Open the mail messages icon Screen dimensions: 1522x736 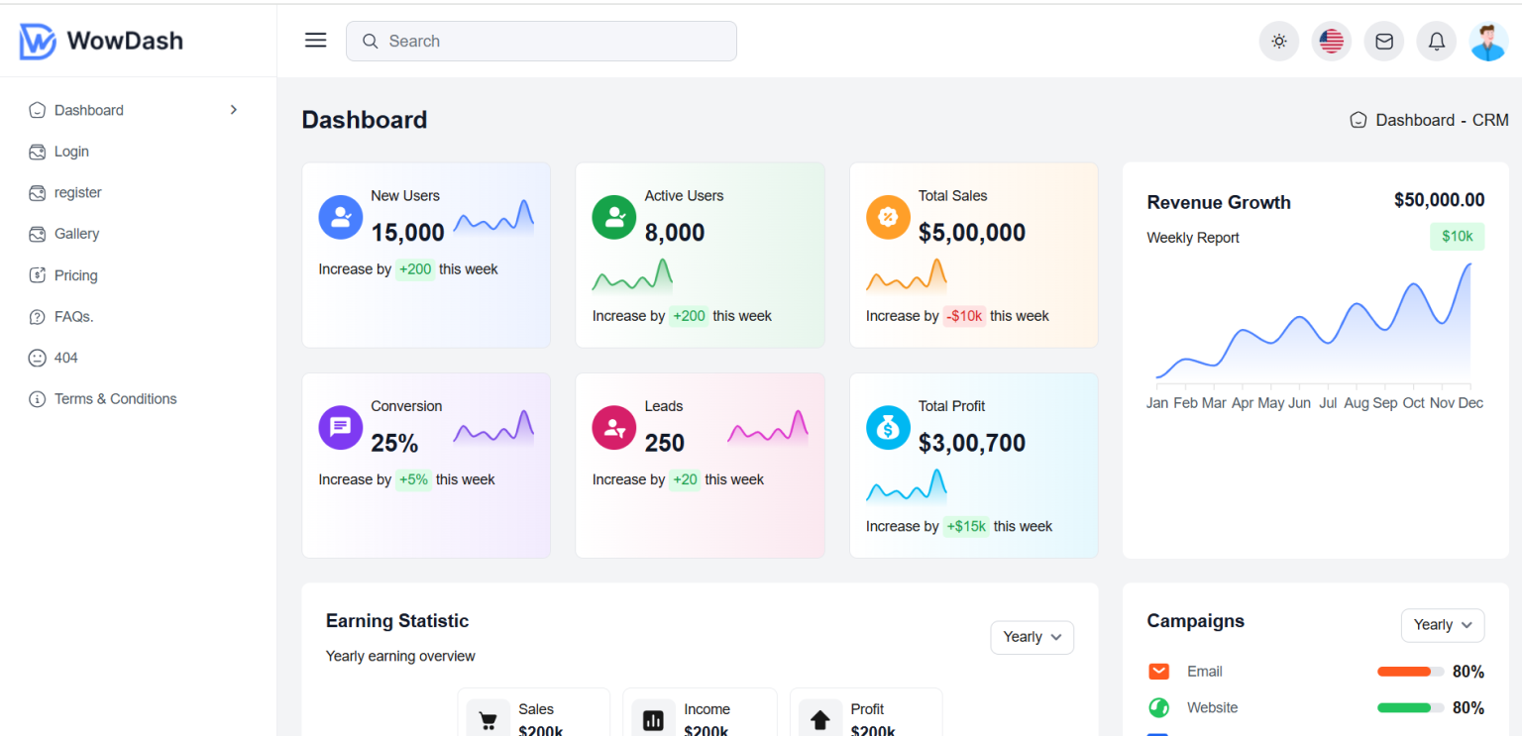point(1384,42)
